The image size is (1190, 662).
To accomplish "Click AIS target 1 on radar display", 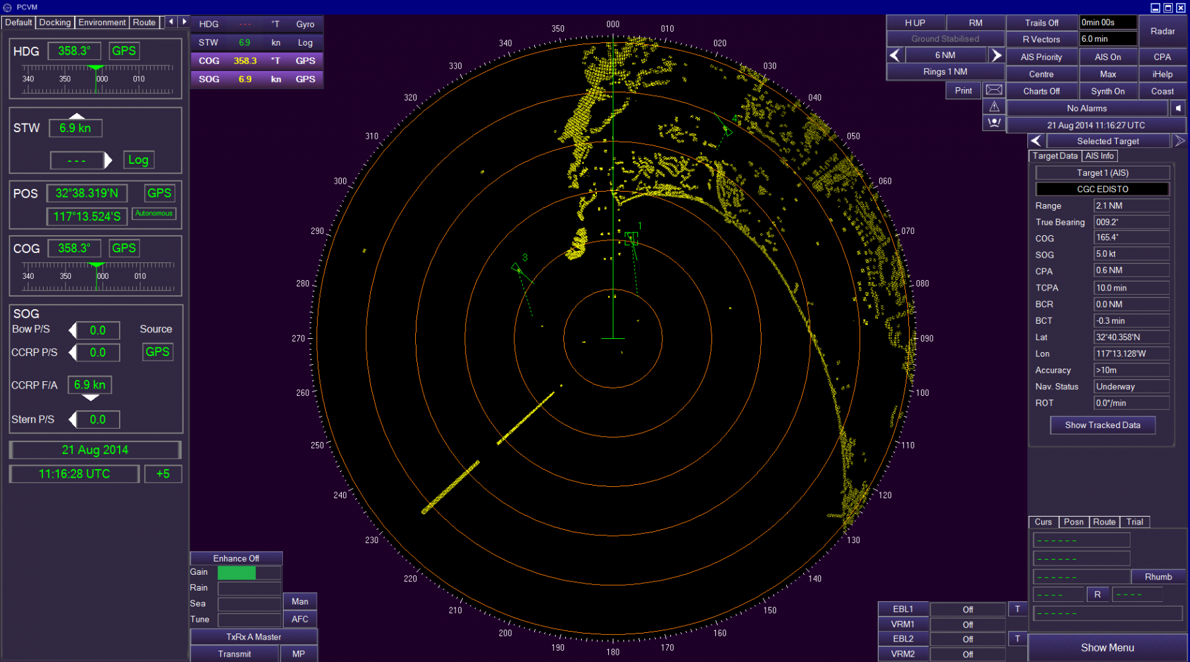I will [631, 238].
